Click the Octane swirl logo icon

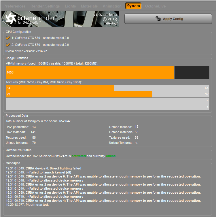click(11, 18)
